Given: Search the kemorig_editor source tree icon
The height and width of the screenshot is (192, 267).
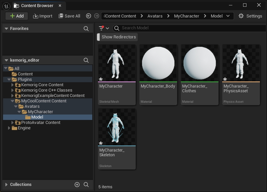Looking at the screenshot, I should [86, 60].
